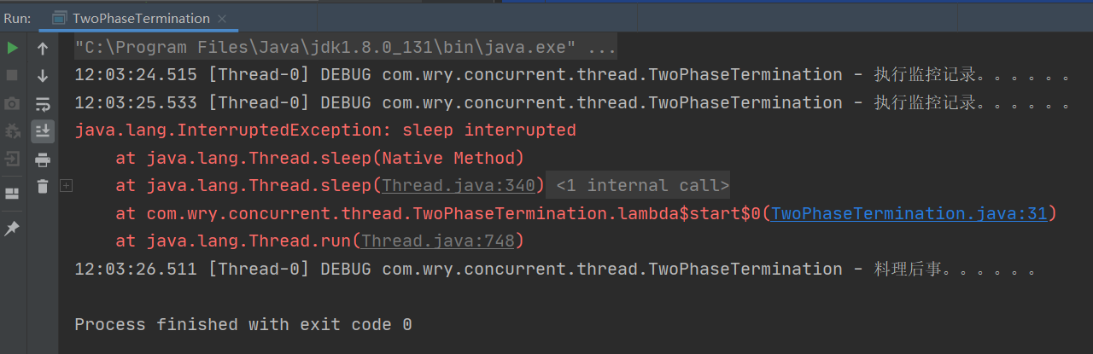Navigate down the stack trace arrow
Viewport: 1093px width, 354px height.
(x=43, y=76)
